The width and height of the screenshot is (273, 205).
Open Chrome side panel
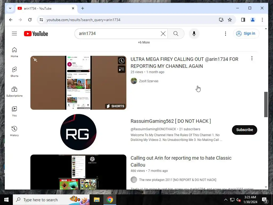243,20
